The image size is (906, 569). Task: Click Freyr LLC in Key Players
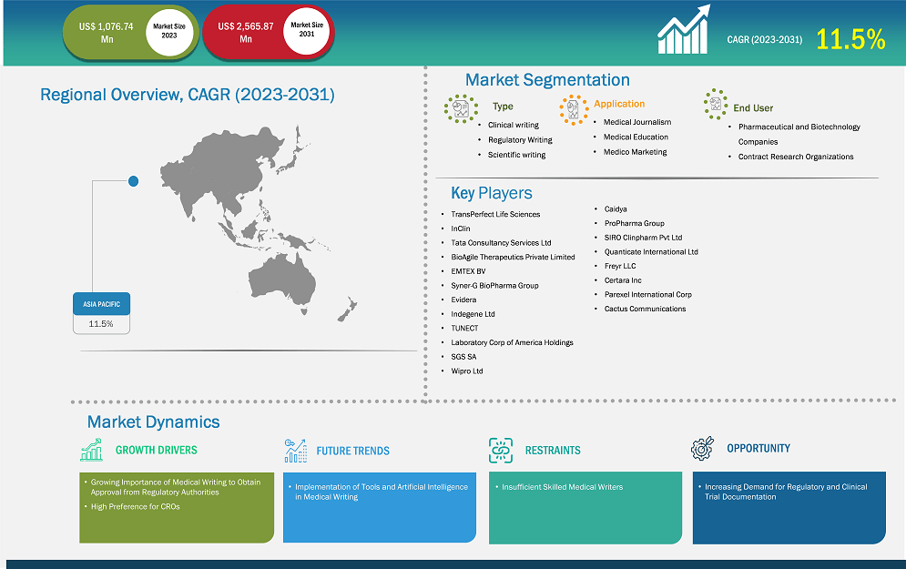[x=620, y=266]
